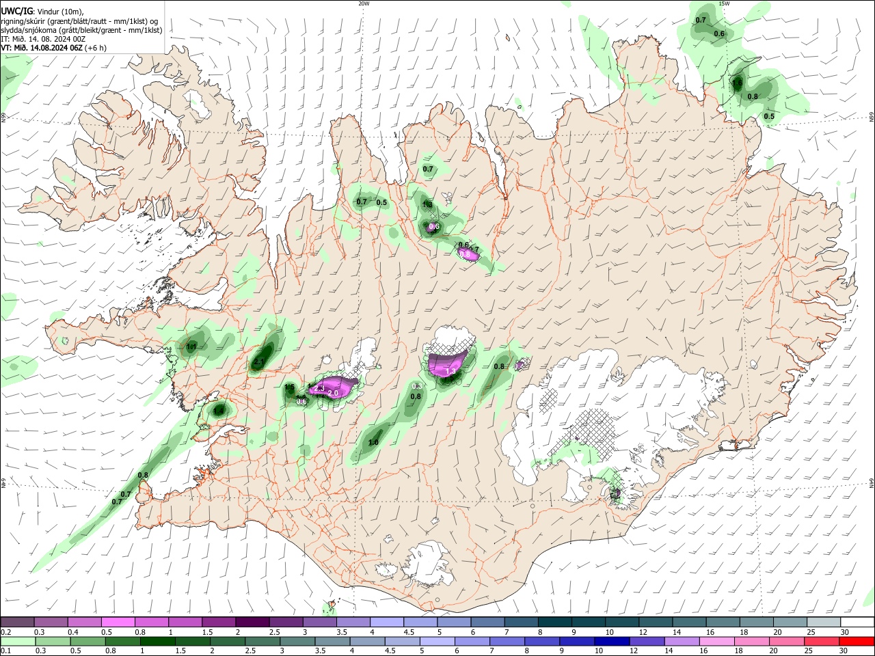Screen dimensions: 875x656
Task: Click the pale green bottom-row swatch labeled 0.1
Action: tap(18, 641)
